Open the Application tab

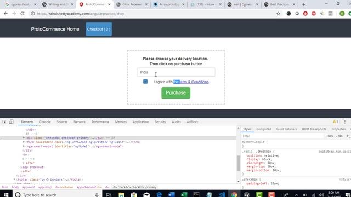tap(140, 122)
